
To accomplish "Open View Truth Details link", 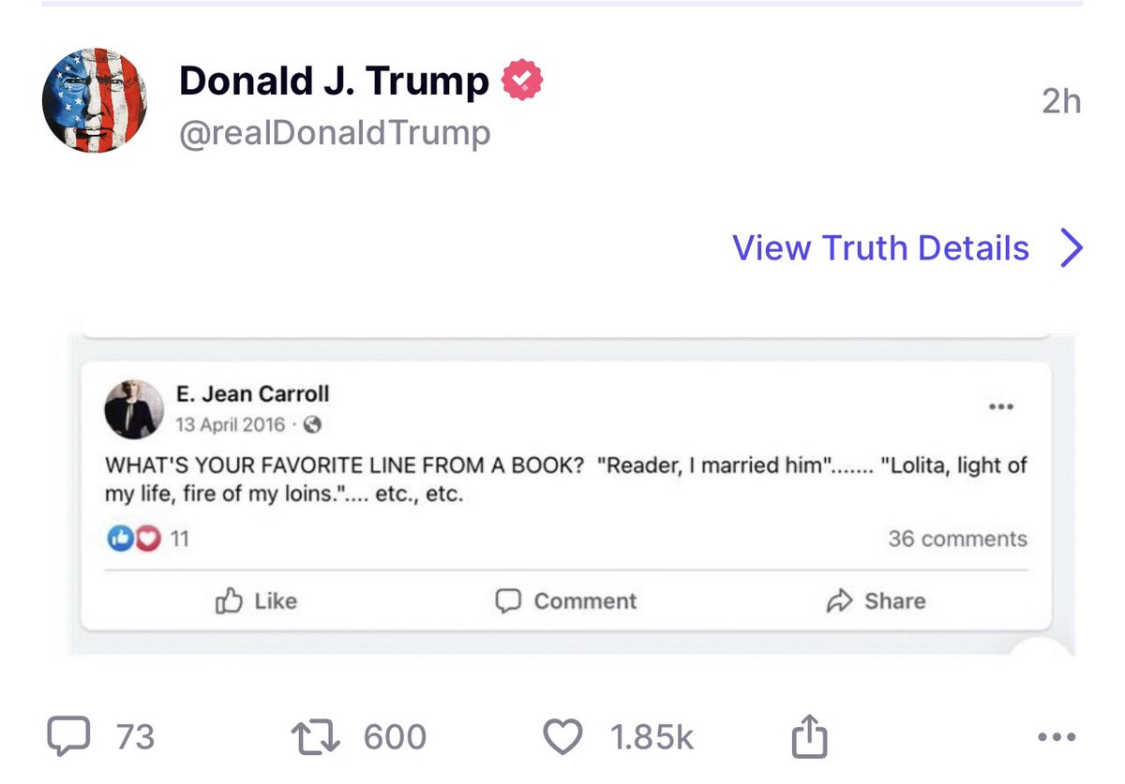I will (x=880, y=248).
